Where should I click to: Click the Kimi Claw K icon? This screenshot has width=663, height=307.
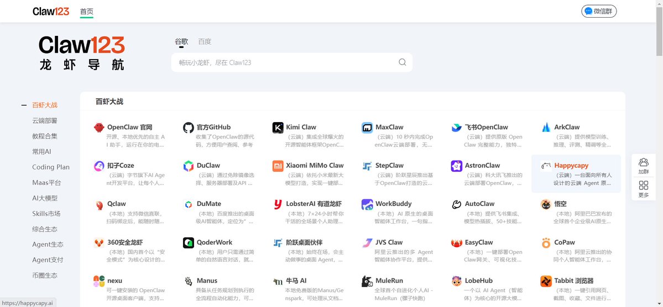(x=278, y=128)
